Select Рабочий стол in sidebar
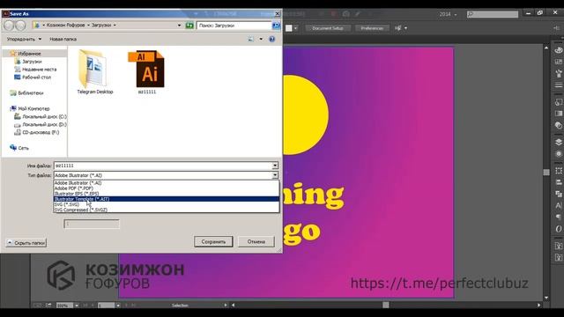This screenshot has width=564, height=317. click(x=36, y=77)
